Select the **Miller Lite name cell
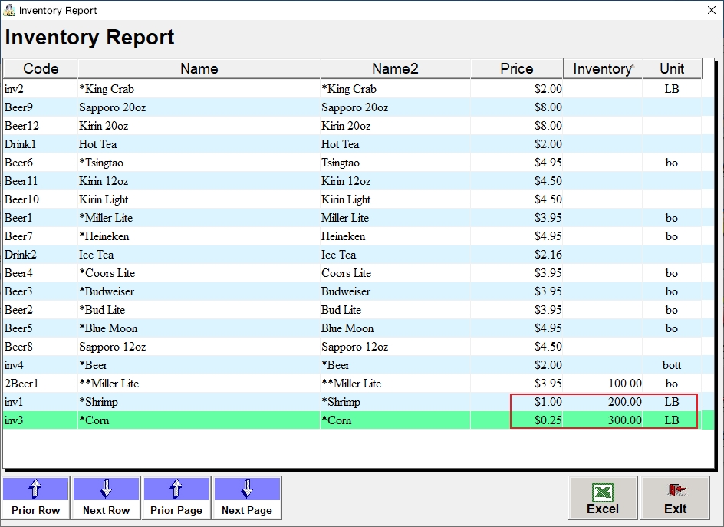The image size is (724, 527). pyautogui.click(x=199, y=384)
